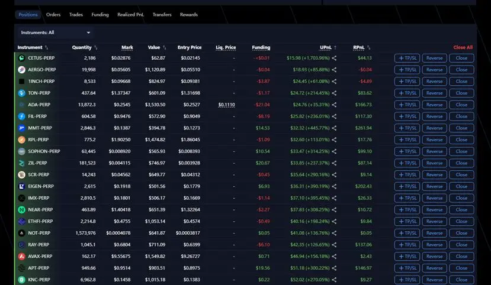Switch to the Positions tab
Image resolution: width=491 pixels, height=285 pixels.
(x=28, y=15)
